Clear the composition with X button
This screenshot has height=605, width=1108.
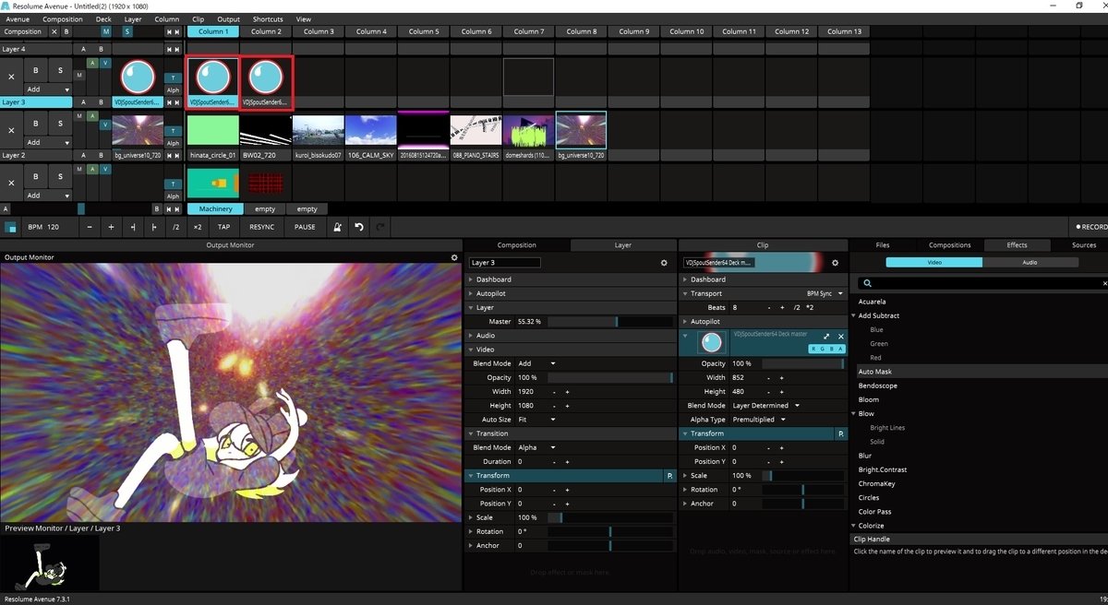(54, 31)
